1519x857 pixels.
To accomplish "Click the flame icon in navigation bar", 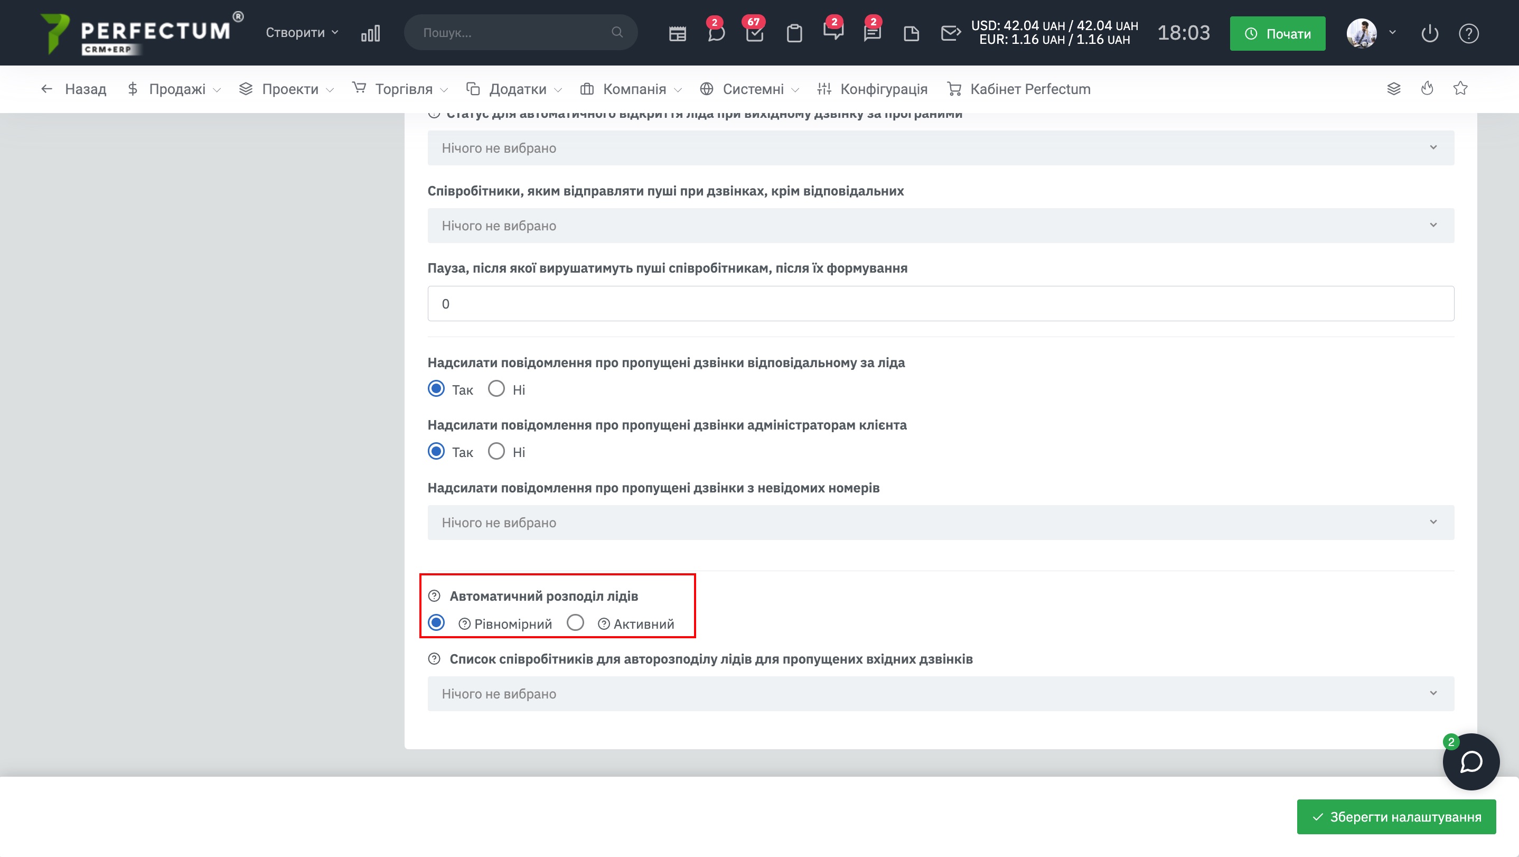I will click(x=1427, y=88).
